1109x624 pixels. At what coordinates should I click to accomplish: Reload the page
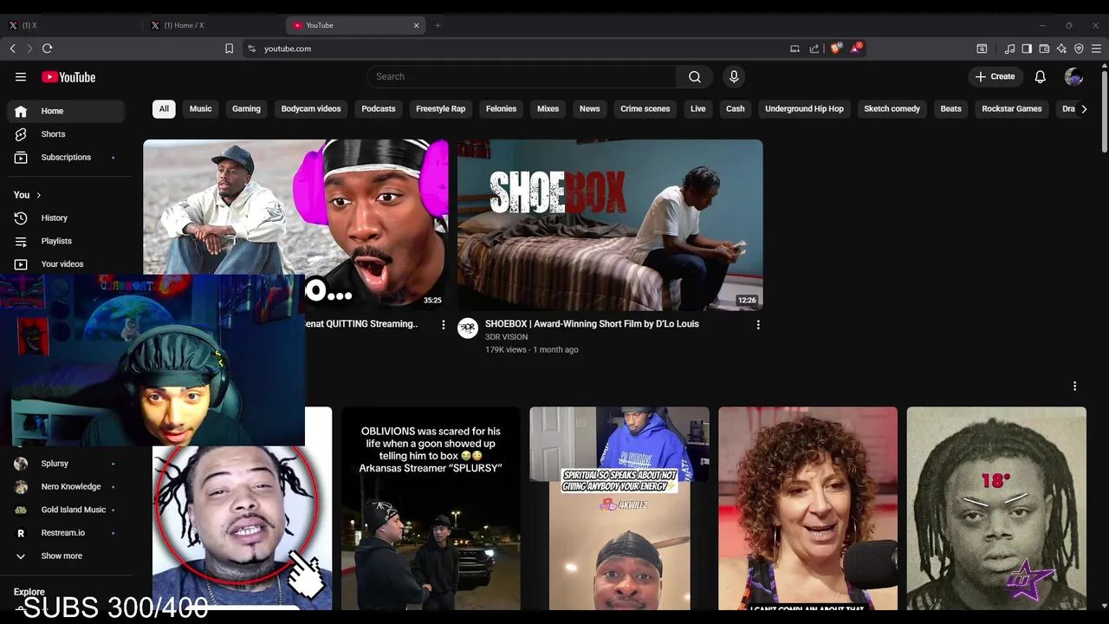click(x=48, y=49)
